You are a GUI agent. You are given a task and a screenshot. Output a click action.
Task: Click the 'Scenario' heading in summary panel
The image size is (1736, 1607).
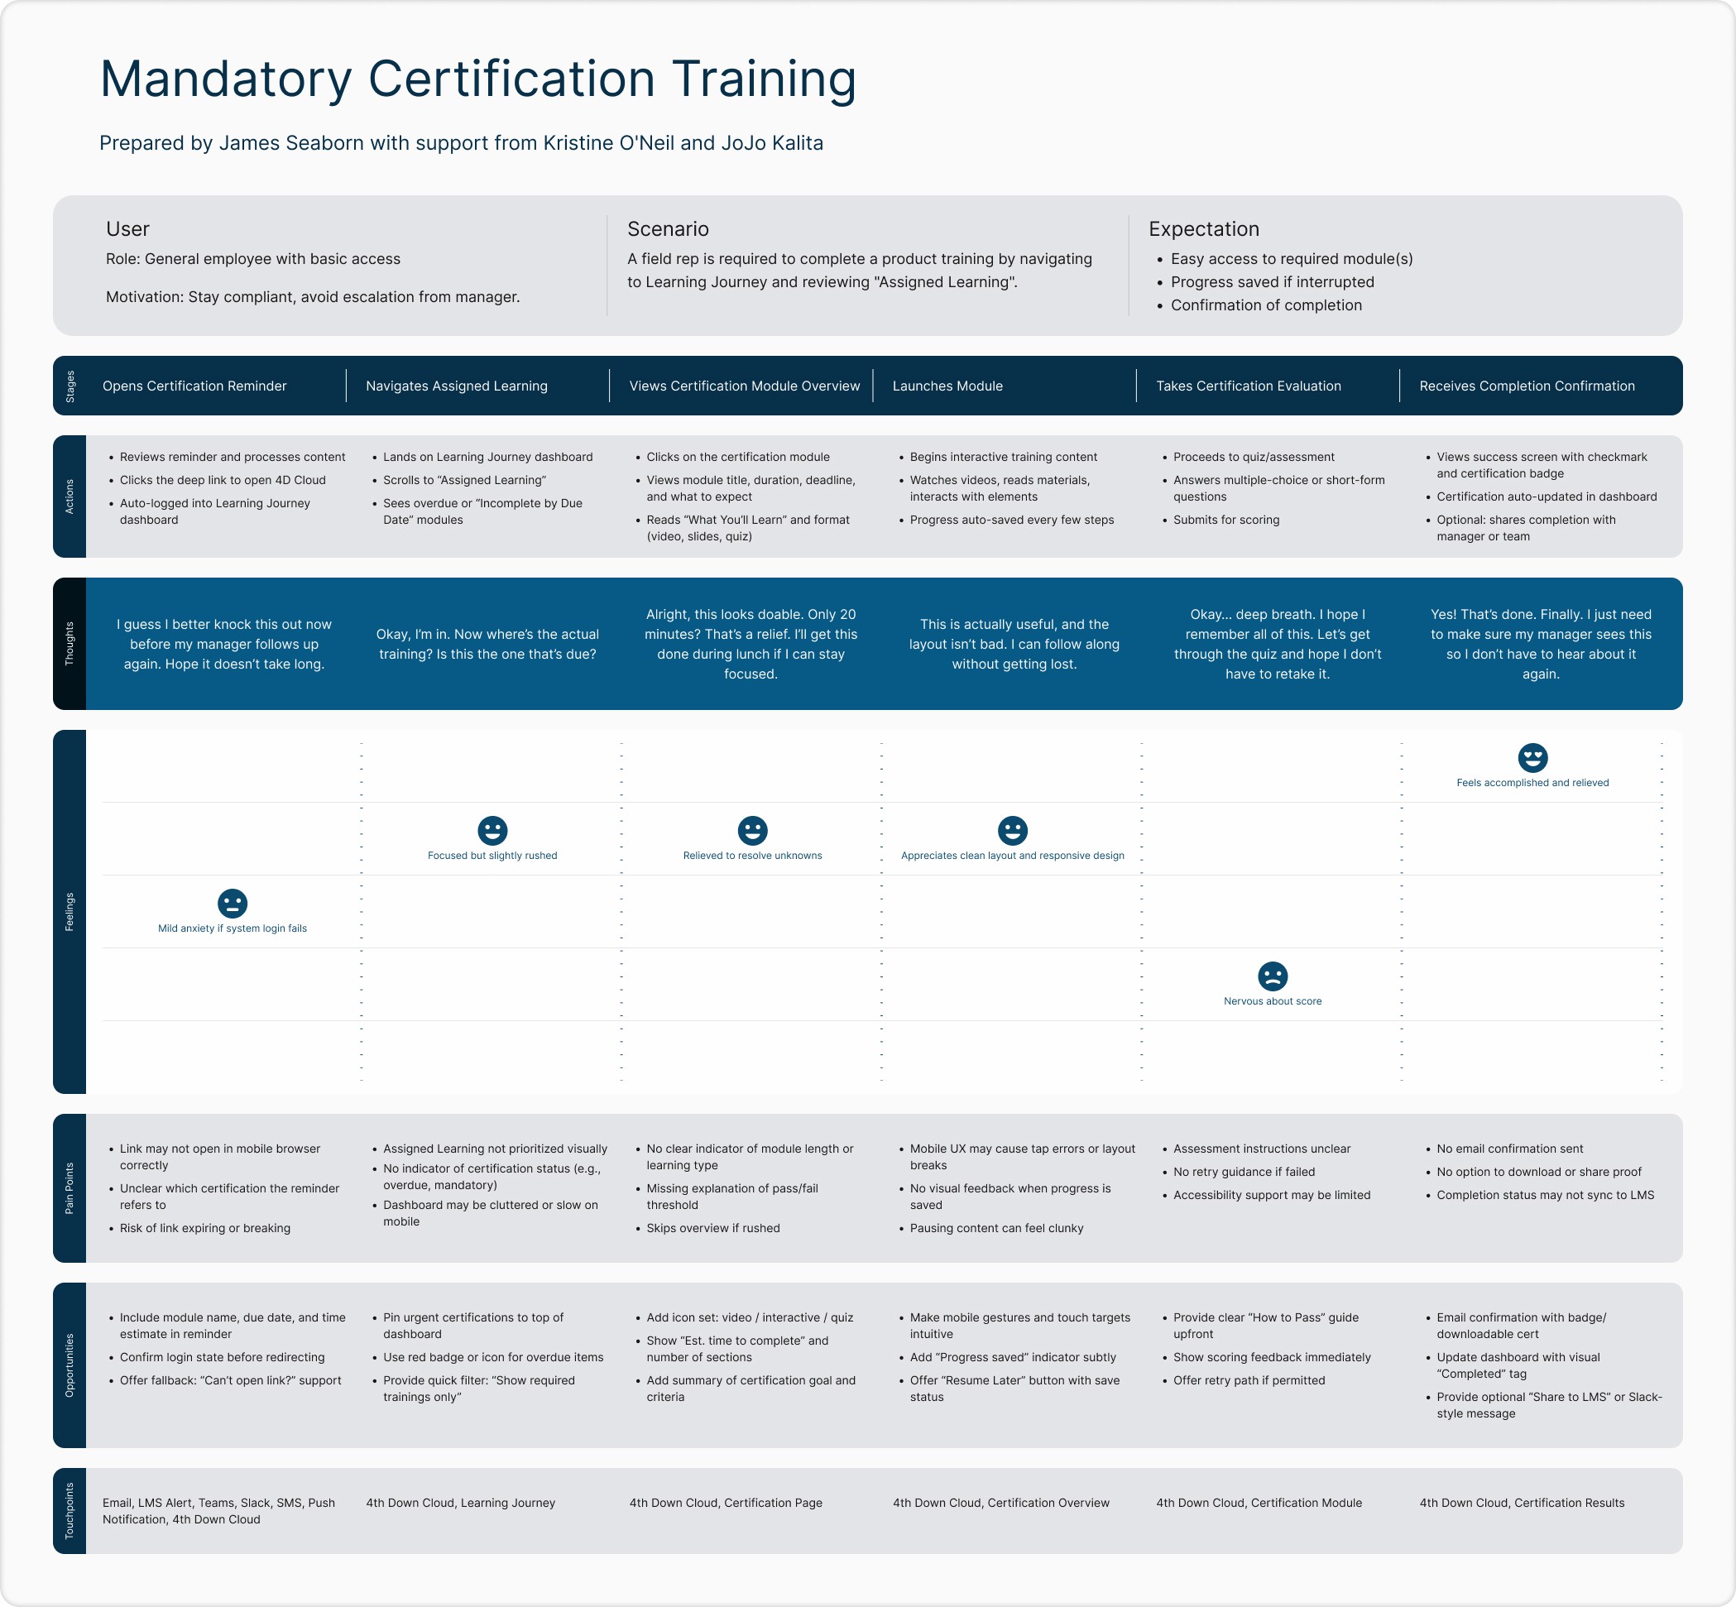pos(667,228)
